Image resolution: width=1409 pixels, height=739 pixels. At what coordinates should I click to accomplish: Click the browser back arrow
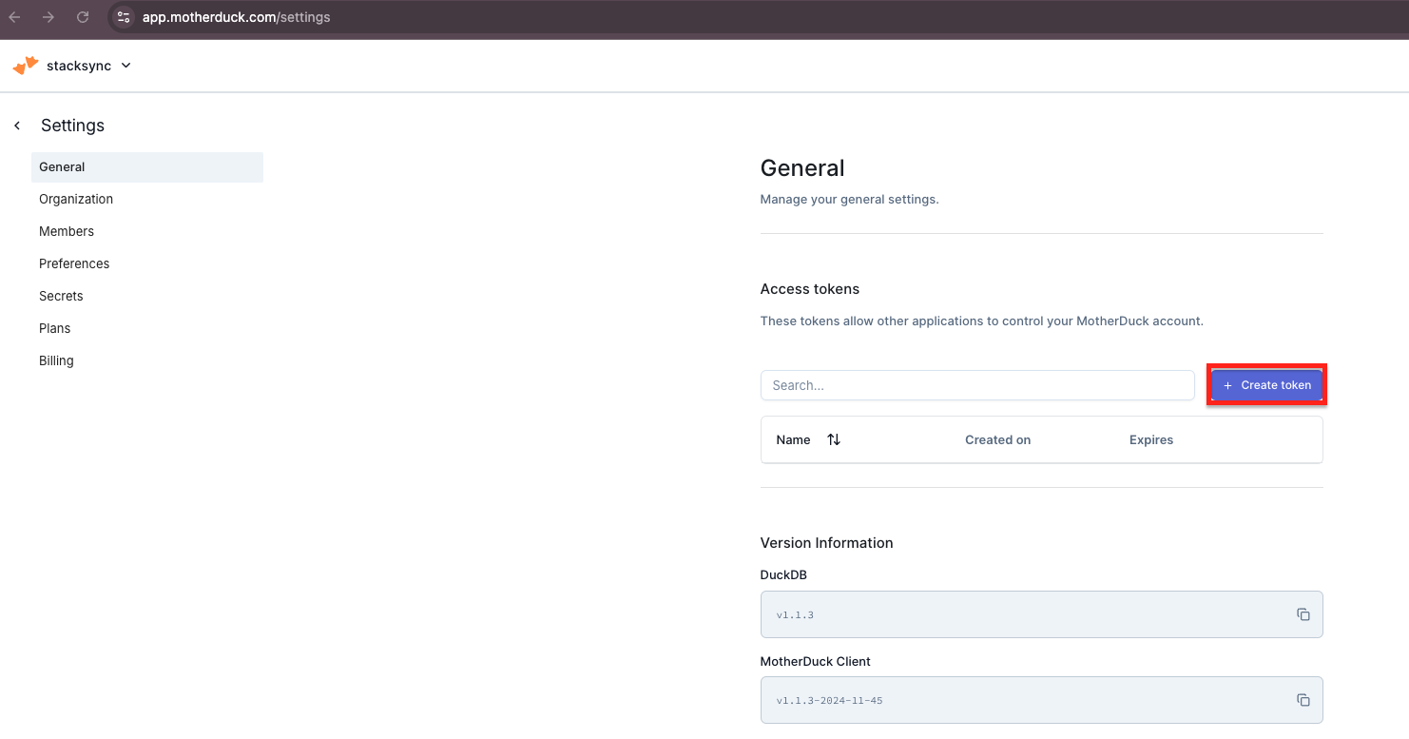tap(15, 17)
